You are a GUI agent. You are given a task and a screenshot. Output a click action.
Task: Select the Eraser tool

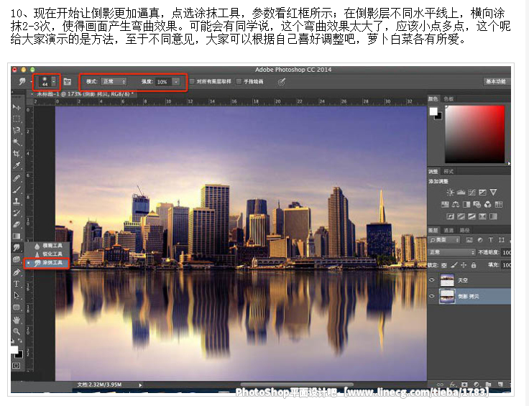[x=17, y=224]
